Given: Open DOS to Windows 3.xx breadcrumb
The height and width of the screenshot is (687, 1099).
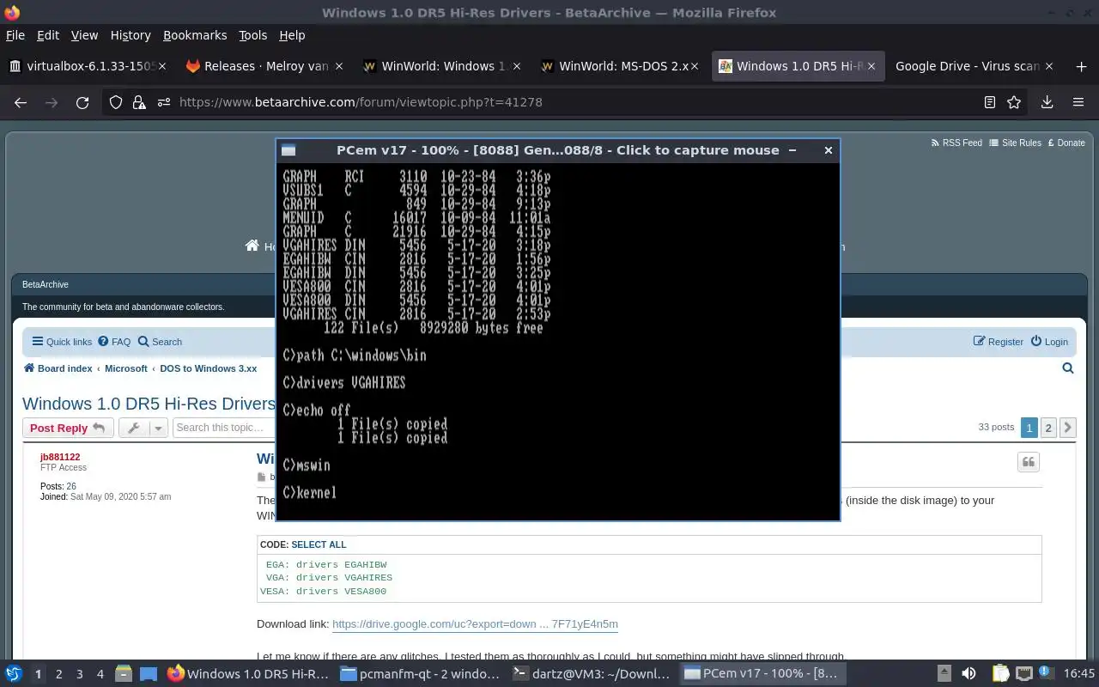Looking at the screenshot, I should 209,368.
